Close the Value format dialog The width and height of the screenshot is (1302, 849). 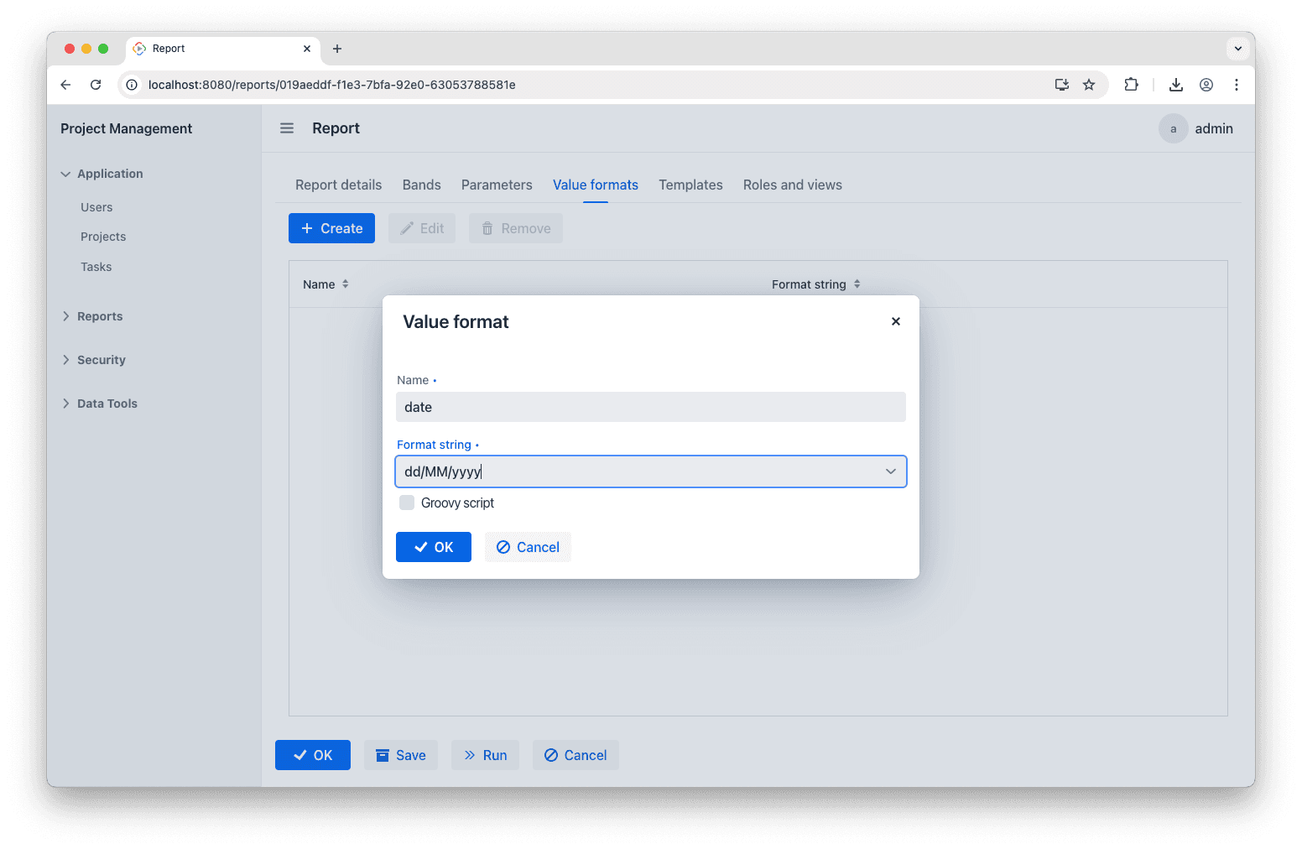click(896, 321)
